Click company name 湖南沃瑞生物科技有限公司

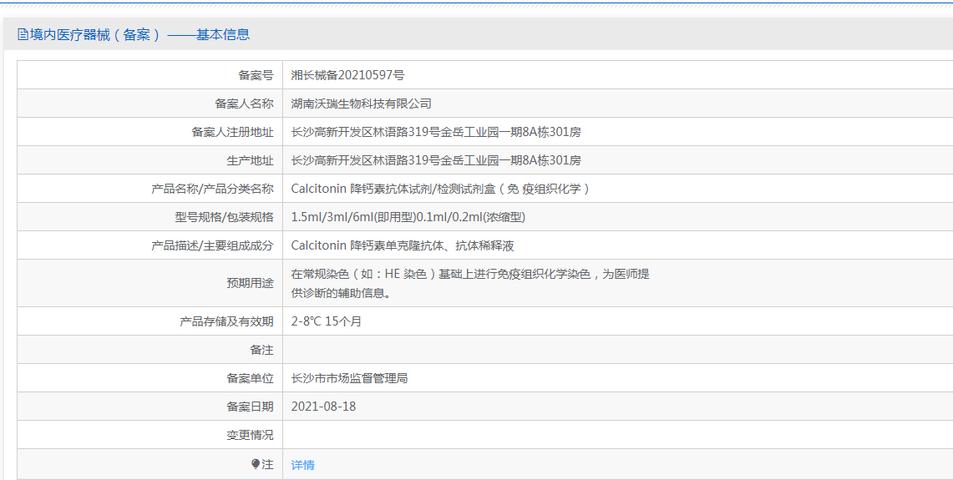[x=361, y=104]
